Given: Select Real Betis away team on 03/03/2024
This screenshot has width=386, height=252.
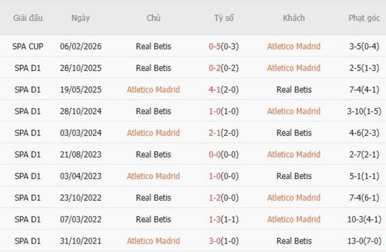Looking at the screenshot, I should (x=293, y=133).
